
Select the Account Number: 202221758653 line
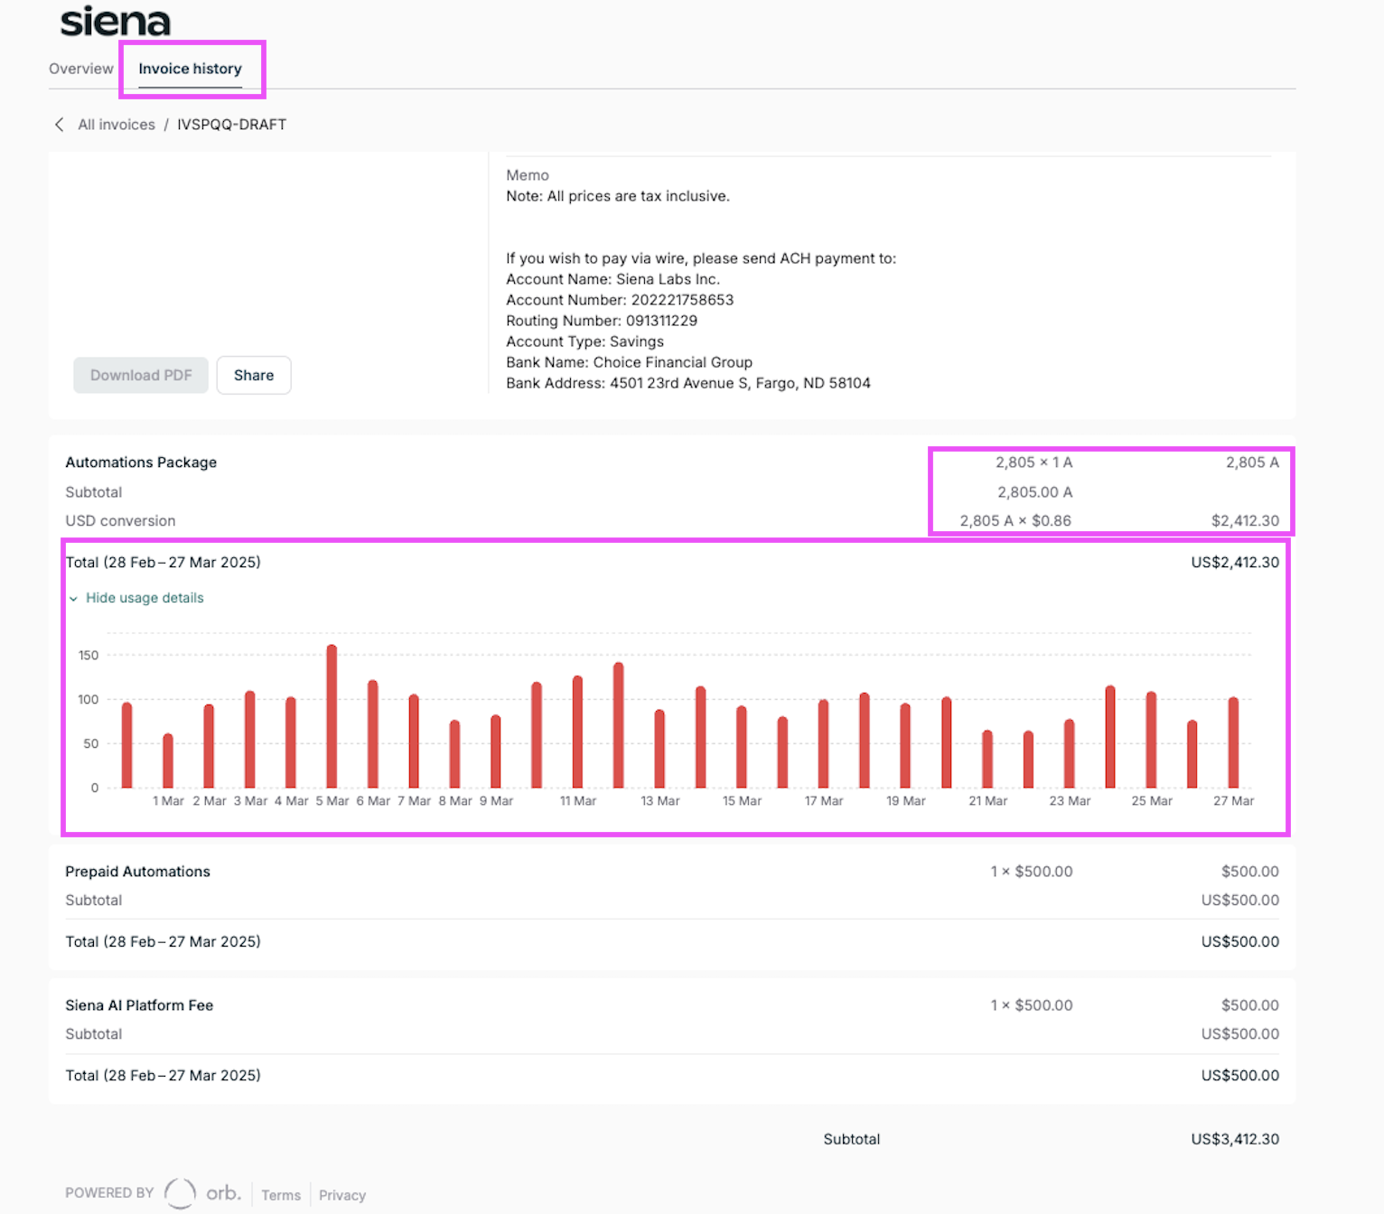(x=620, y=300)
